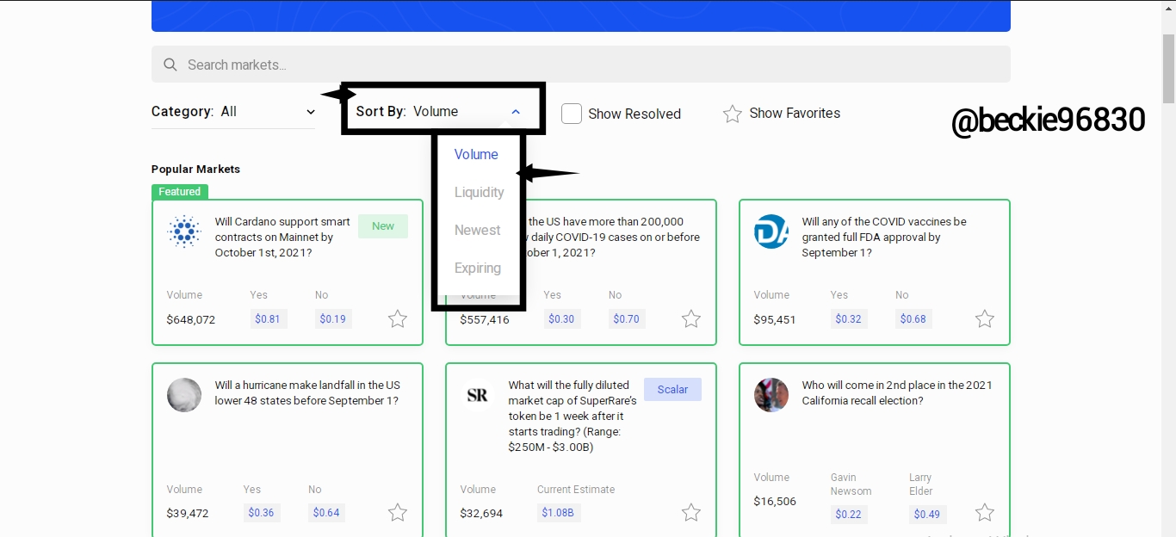The height and width of the screenshot is (537, 1176).
Task: Favorite the COVID-19 daily cases market star
Action: [x=691, y=319]
